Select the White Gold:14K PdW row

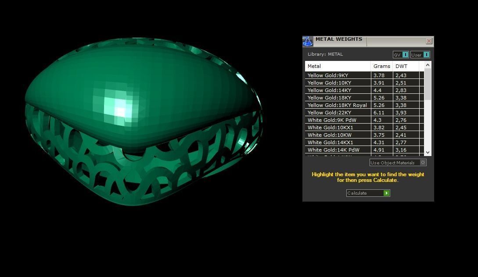364,150
